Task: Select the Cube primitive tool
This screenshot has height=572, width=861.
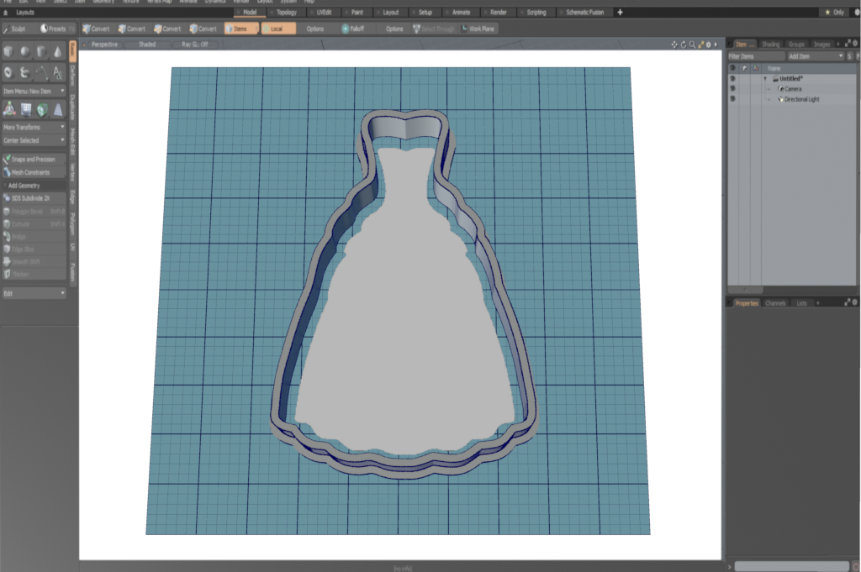Action: (x=8, y=52)
